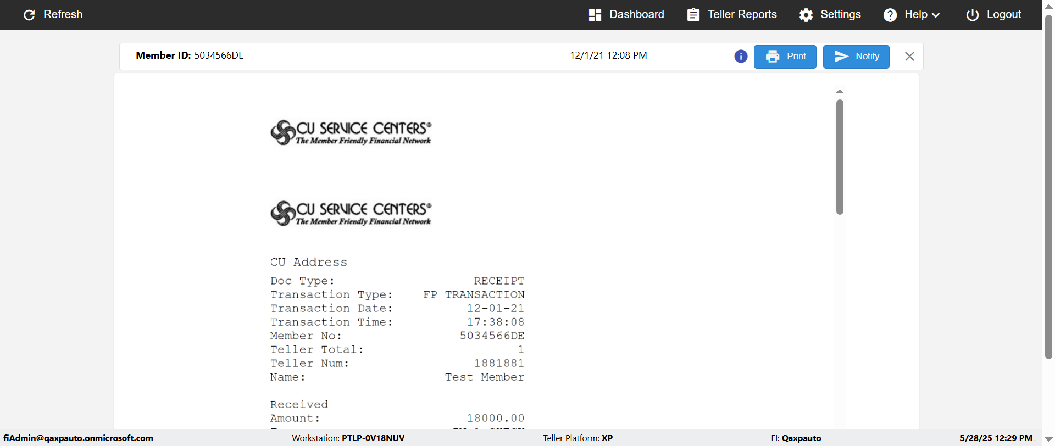Click the Settings gear icon
The height and width of the screenshot is (446, 1055).
point(806,15)
